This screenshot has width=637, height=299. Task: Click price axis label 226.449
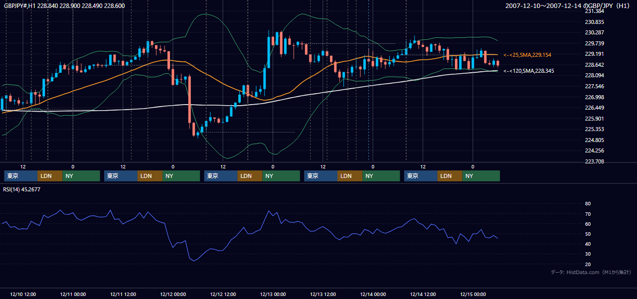point(595,108)
